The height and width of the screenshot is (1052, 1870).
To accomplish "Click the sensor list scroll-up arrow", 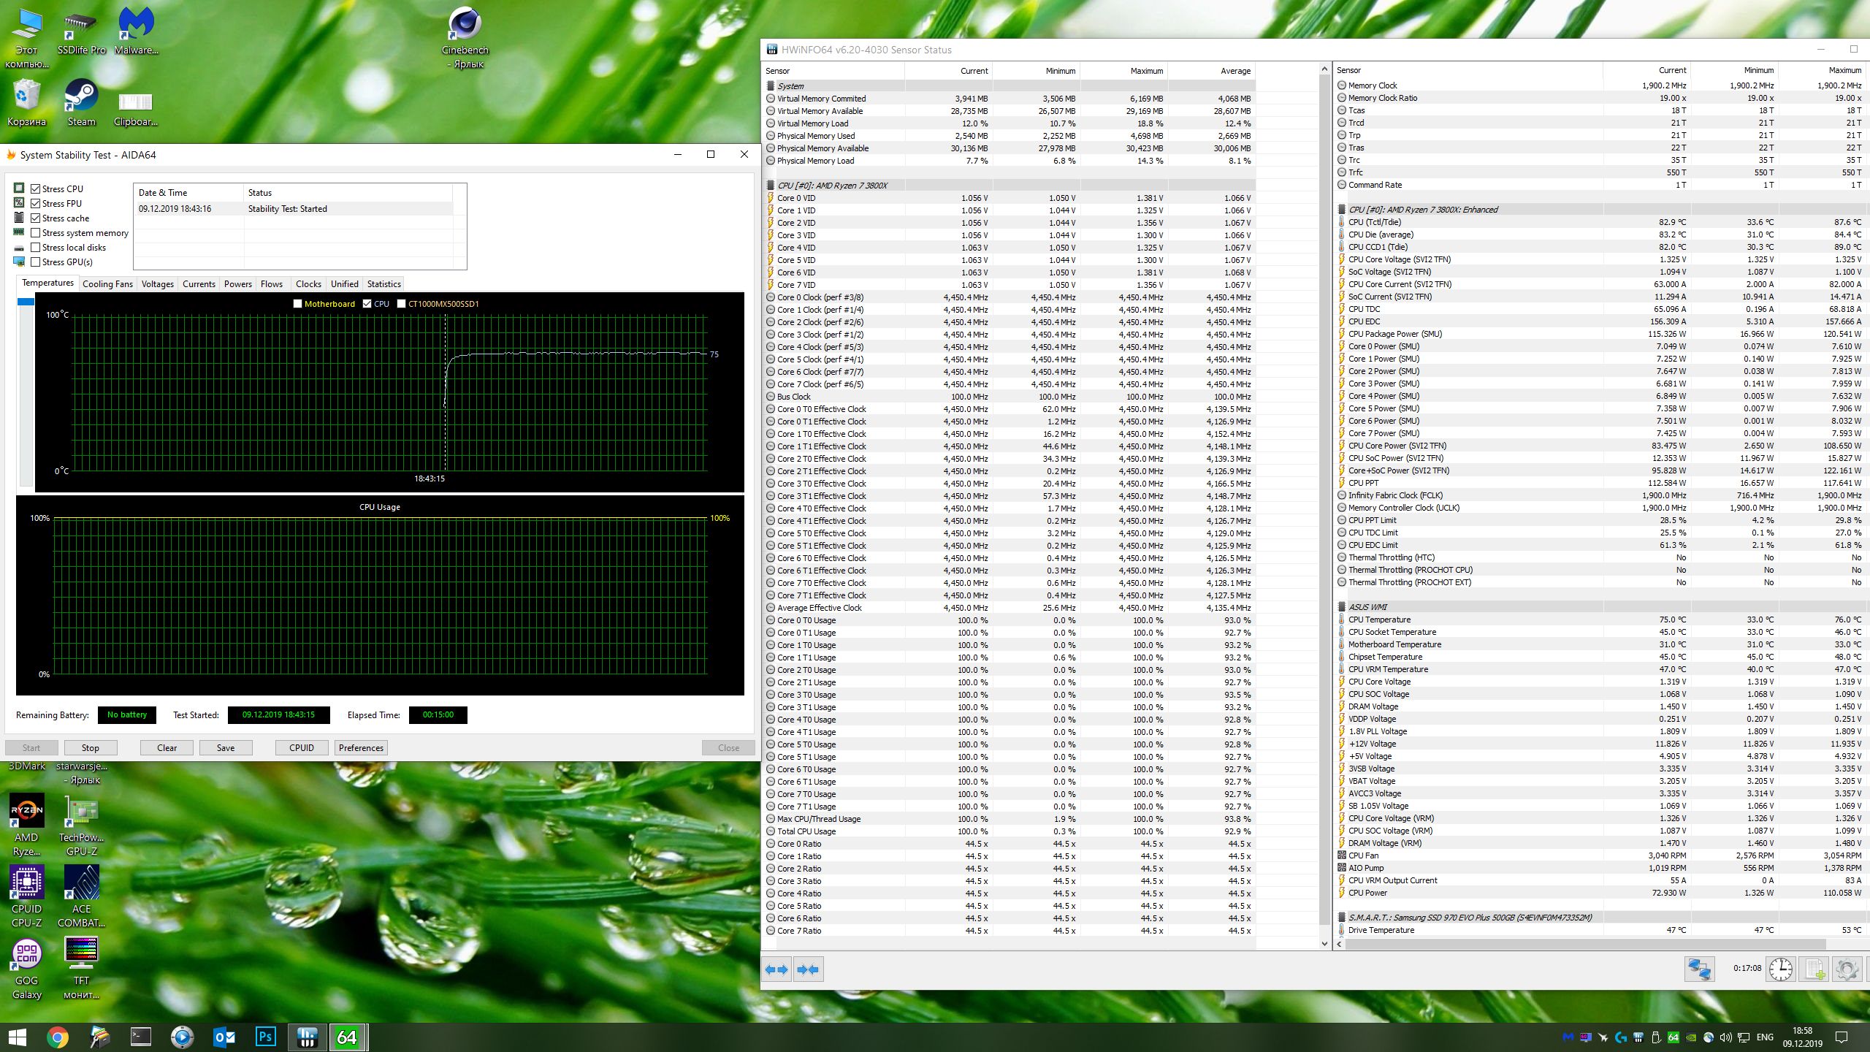I will click(1324, 69).
